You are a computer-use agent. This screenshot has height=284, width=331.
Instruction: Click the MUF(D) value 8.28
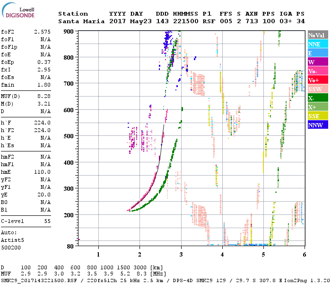[x=44, y=97]
